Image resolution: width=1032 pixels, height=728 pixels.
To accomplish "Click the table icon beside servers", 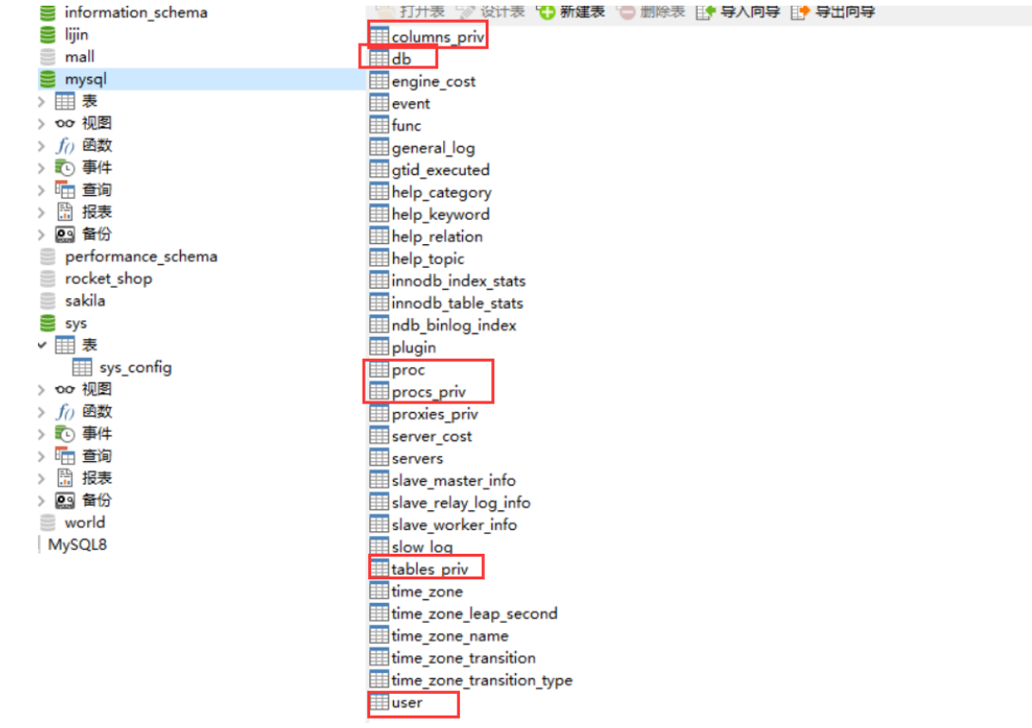I will pyautogui.click(x=379, y=457).
